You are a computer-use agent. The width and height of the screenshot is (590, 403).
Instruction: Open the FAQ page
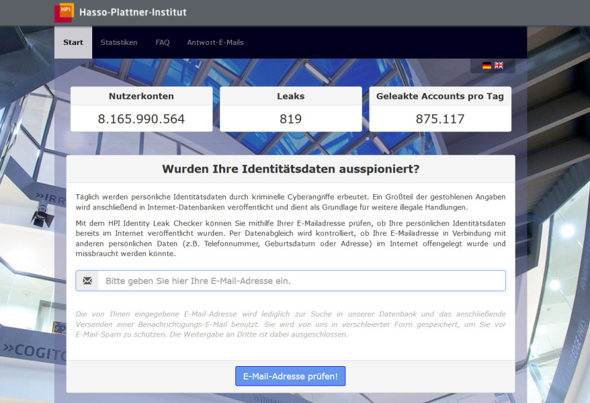tap(162, 42)
